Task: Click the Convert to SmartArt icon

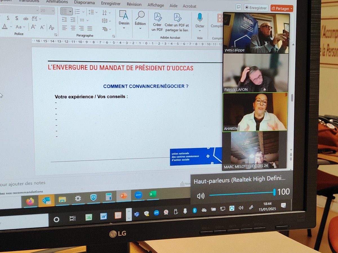Action: tap(105, 29)
